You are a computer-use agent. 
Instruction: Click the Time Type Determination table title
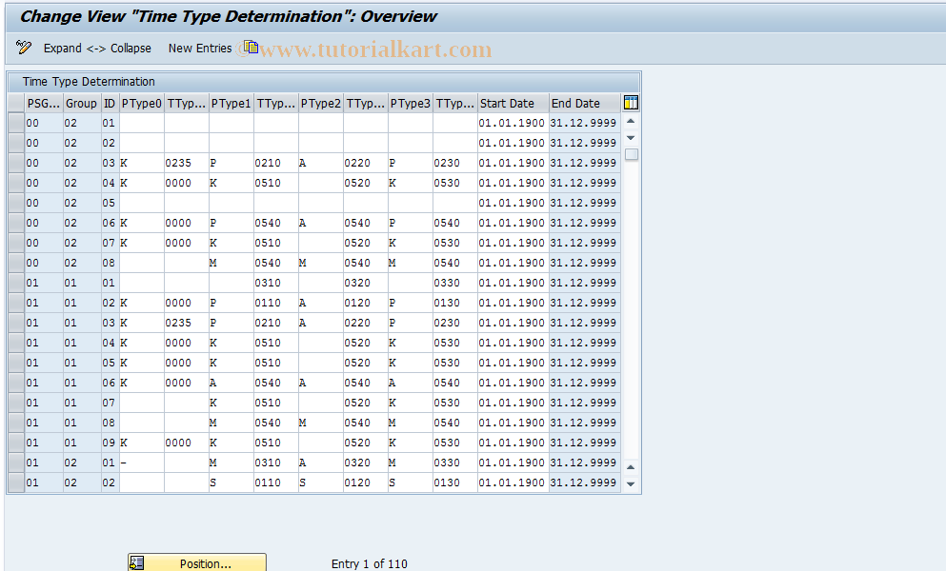tap(89, 82)
